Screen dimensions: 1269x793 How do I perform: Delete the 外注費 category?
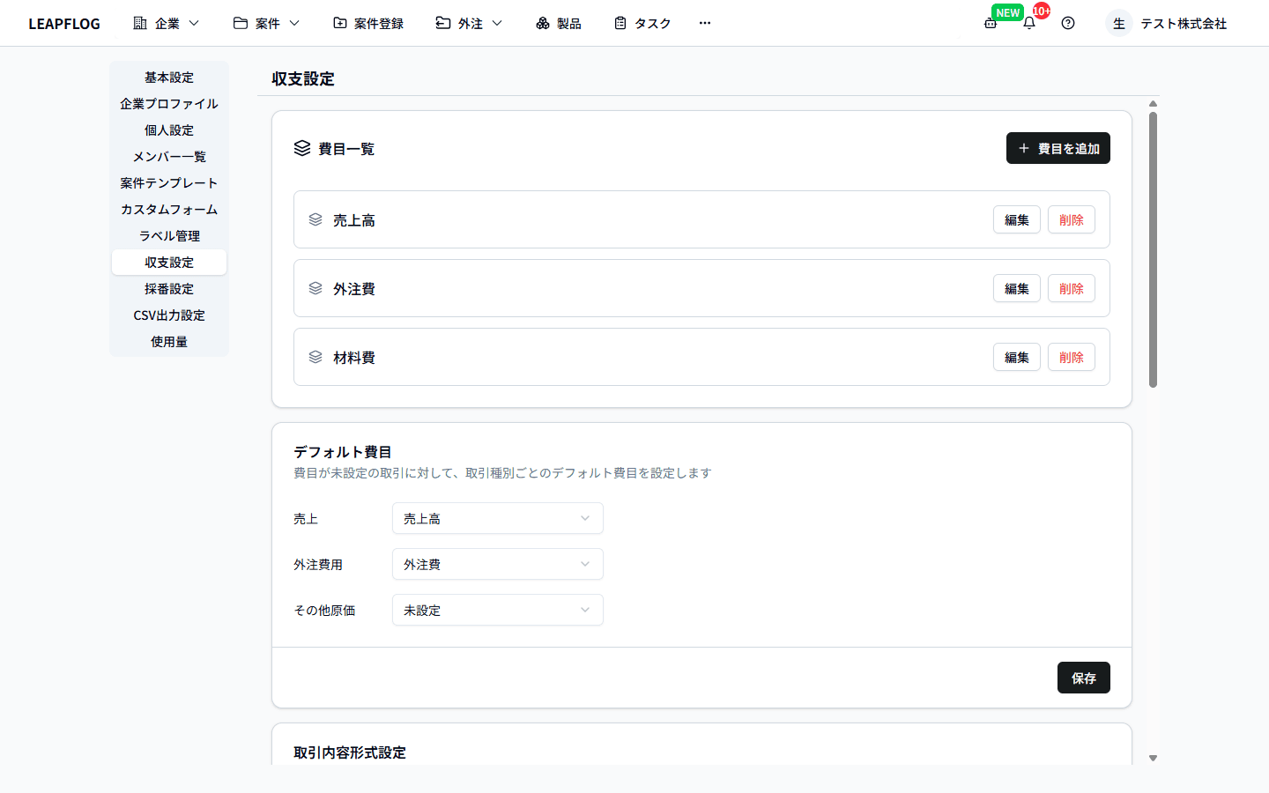pyautogui.click(x=1071, y=288)
